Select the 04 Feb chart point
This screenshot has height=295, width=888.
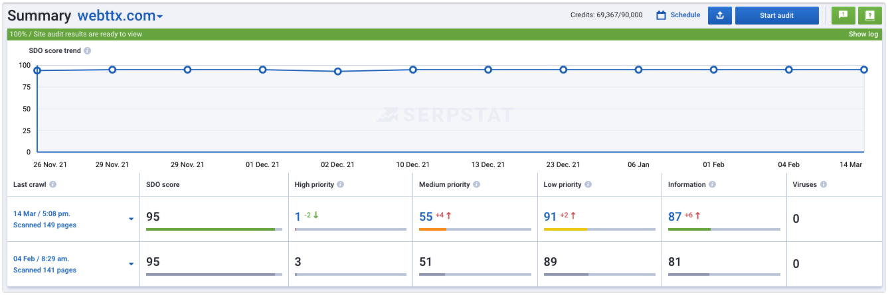789,69
